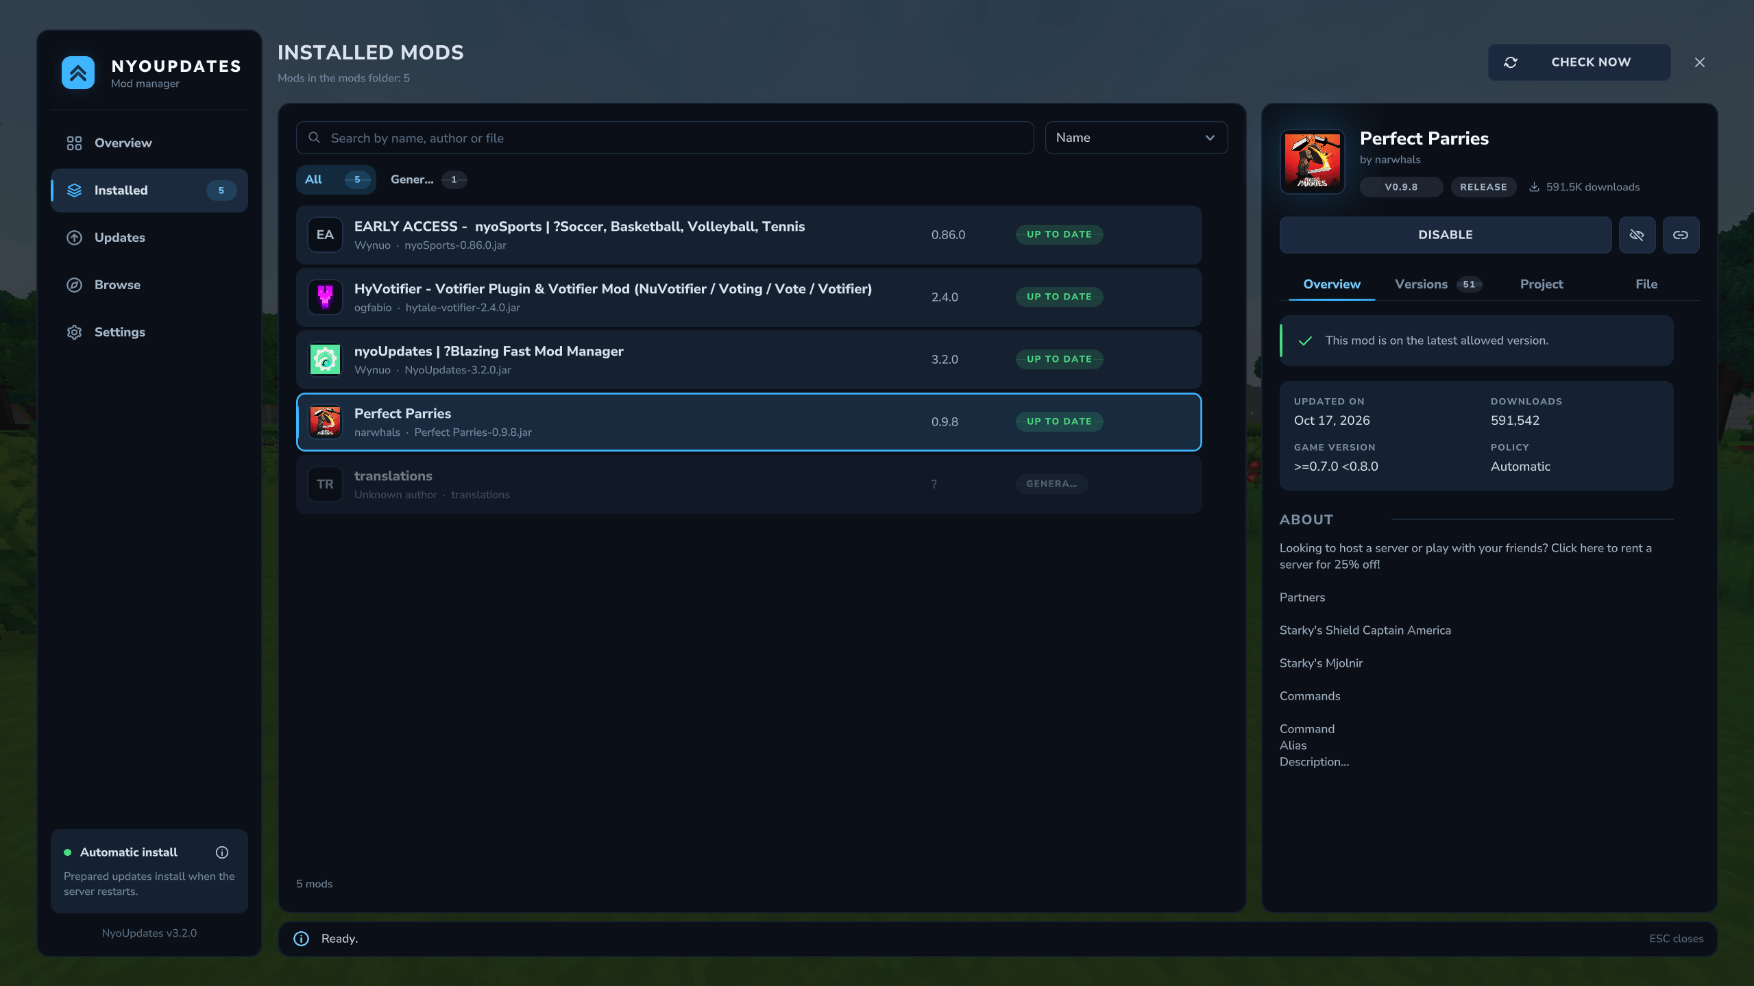Click the Starky's Mjolnir text

pos(1321,663)
